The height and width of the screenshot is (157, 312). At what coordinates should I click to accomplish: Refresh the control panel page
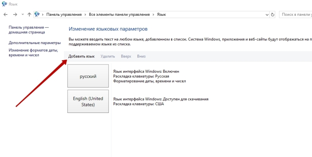click(x=273, y=15)
